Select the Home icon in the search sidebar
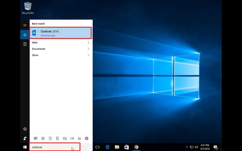Image resolution: width=242 pixels, height=151 pixels. (x=25, y=35)
